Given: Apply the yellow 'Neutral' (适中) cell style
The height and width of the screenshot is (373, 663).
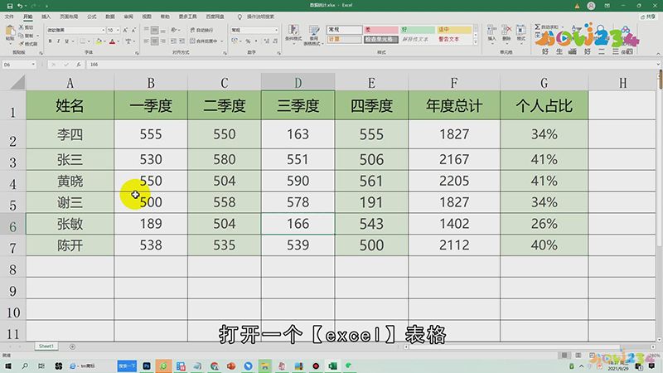Looking at the screenshot, I should click(x=453, y=30).
